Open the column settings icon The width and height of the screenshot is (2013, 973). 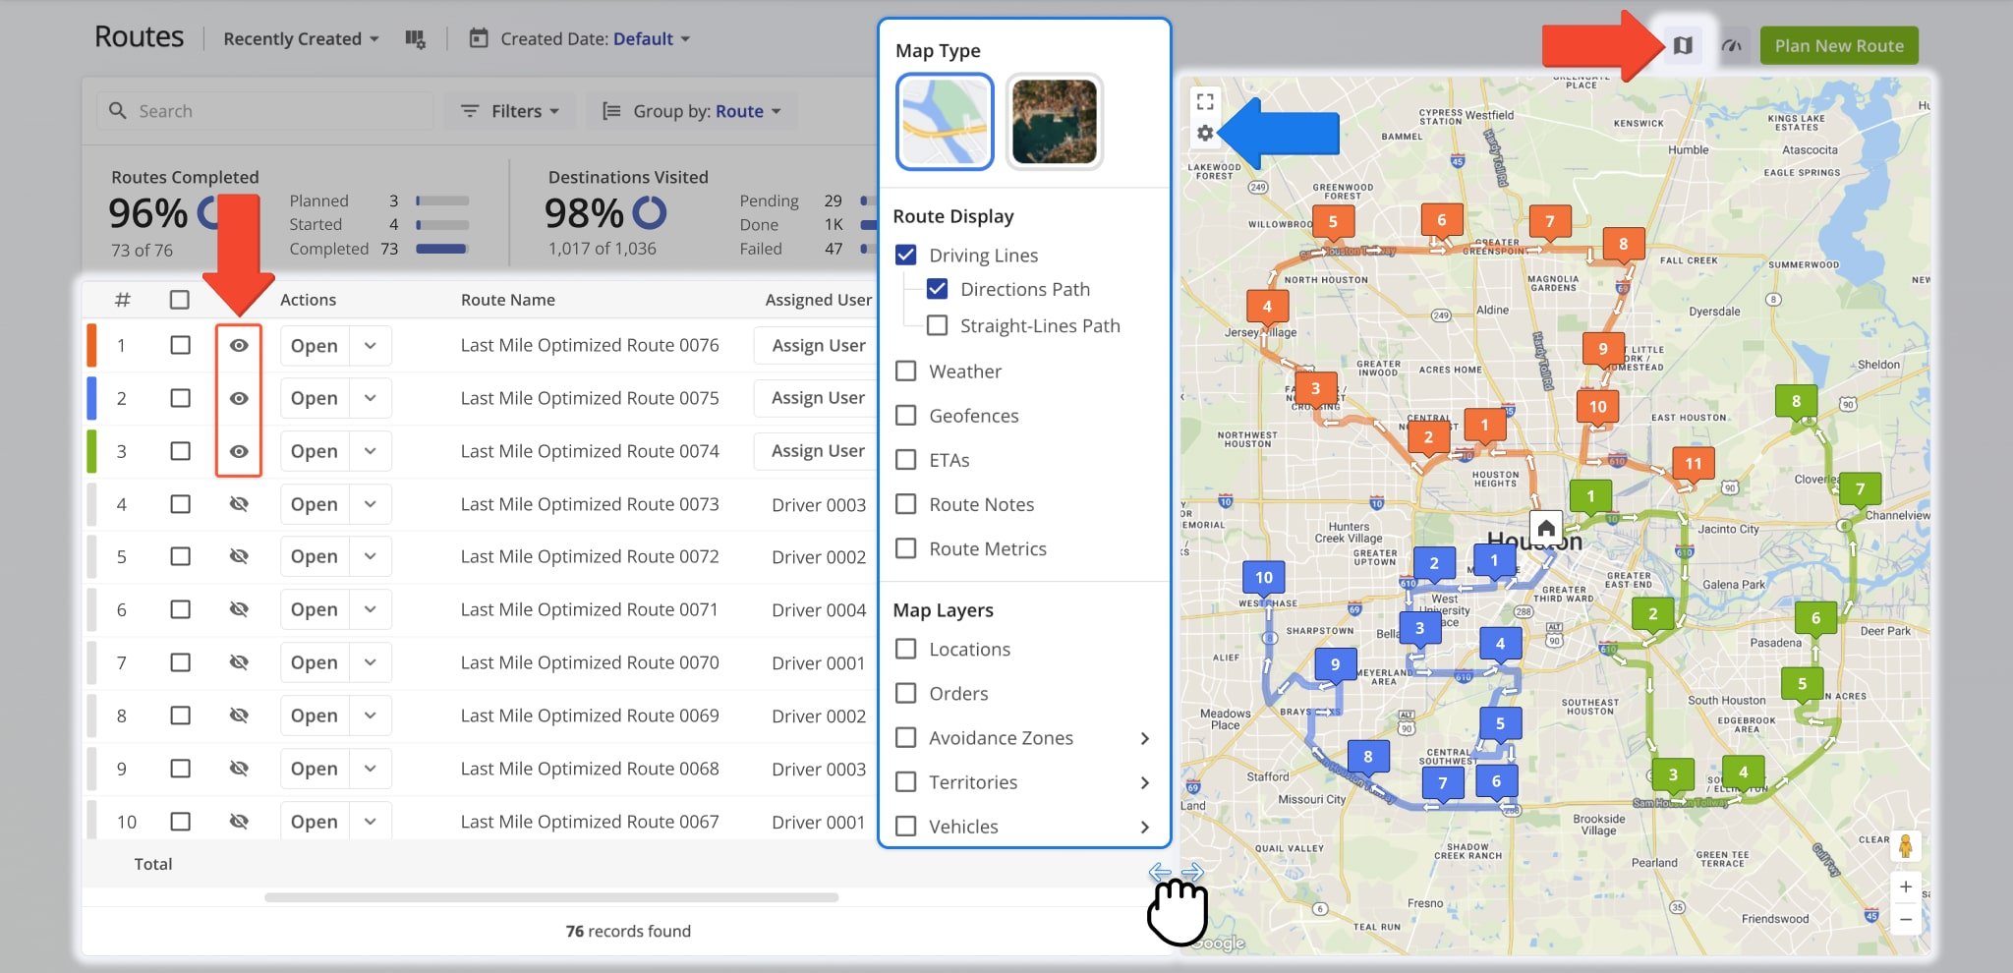[x=415, y=39]
